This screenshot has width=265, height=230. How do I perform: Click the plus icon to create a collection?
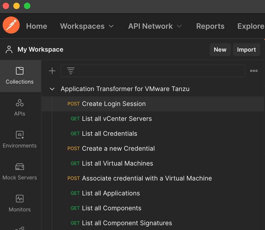pos(52,71)
